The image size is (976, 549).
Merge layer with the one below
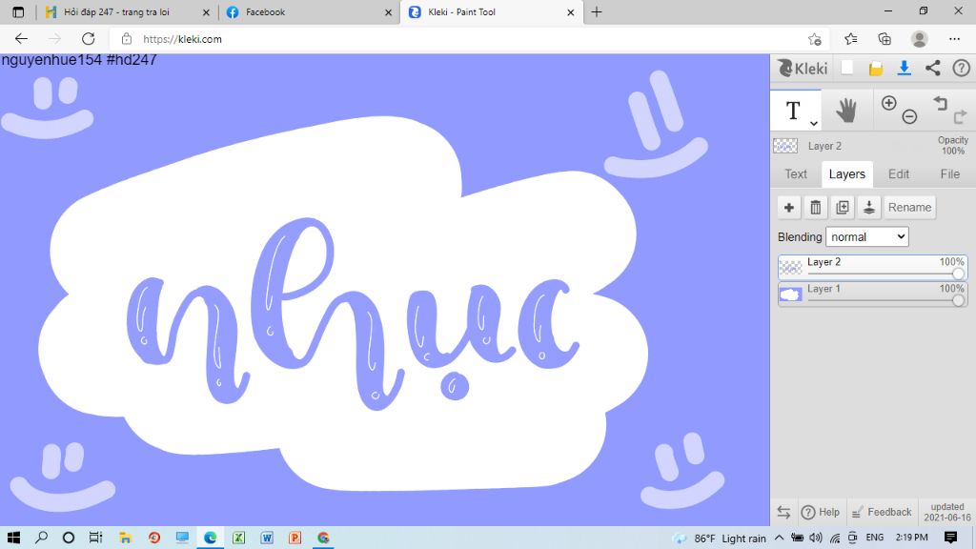point(869,207)
